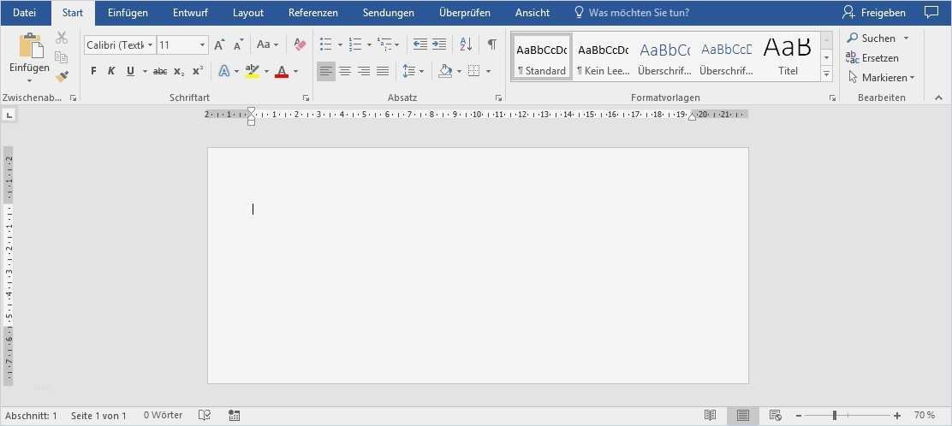The width and height of the screenshot is (952, 426).
Task: Click macro recording icon in status bar
Action: (235, 416)
